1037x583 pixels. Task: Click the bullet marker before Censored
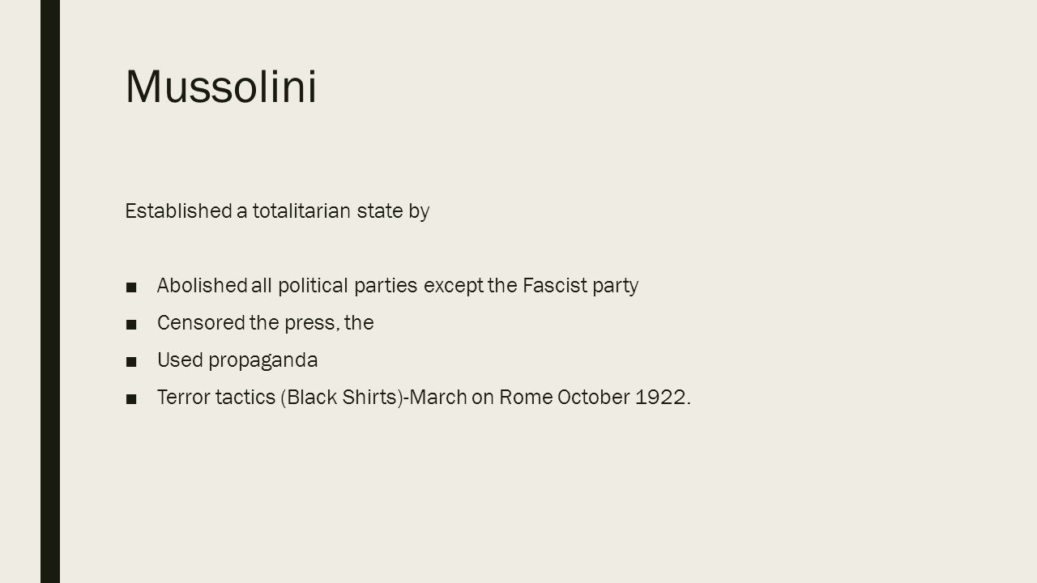click(x=131, y=323)
